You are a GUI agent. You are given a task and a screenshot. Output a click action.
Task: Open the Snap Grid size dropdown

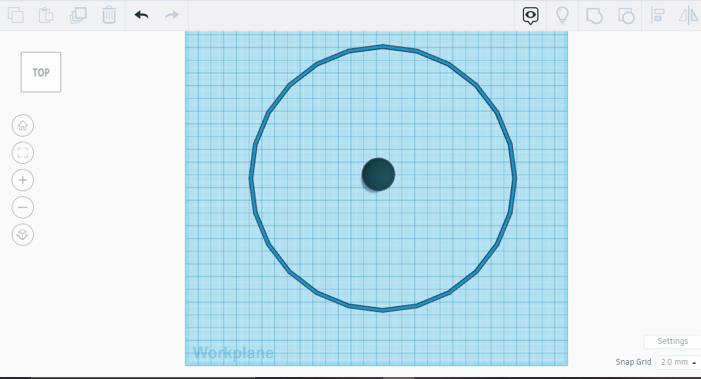click(x=676, y=361)
